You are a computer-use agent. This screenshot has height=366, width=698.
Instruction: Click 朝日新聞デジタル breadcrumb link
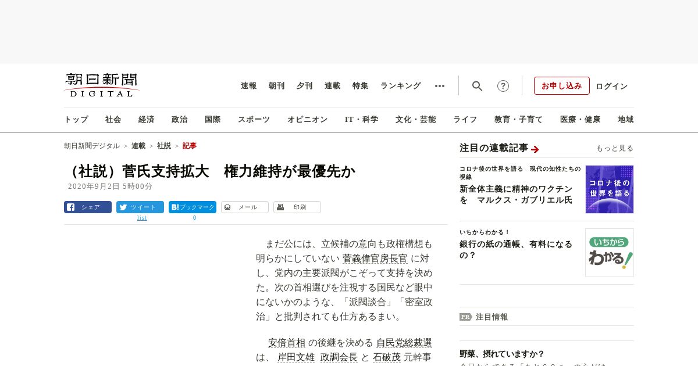tap(92, 146)
